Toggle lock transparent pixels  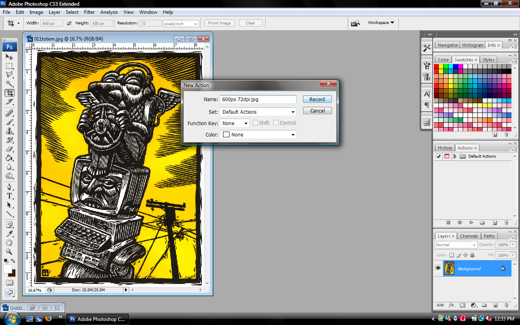(x=451, y=255)
